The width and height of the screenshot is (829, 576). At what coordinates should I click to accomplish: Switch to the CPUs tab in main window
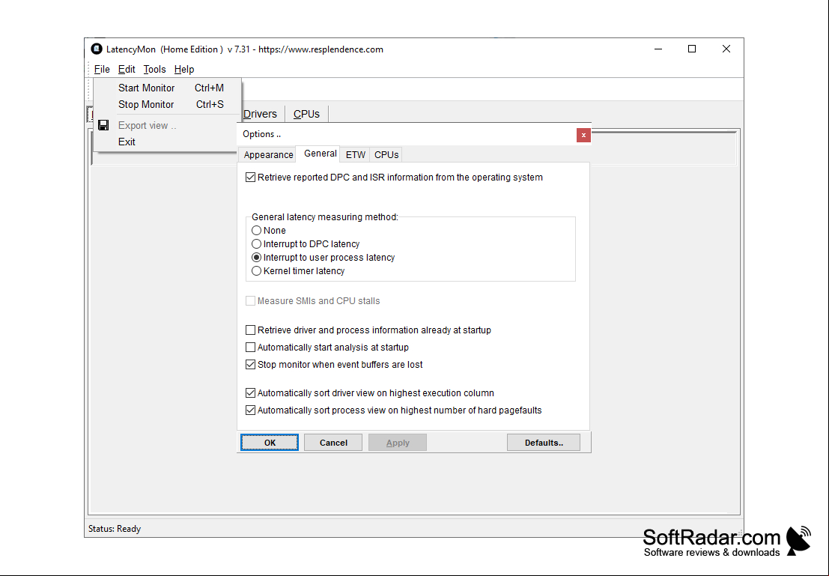pyautogui.click(x=306, y=114)
